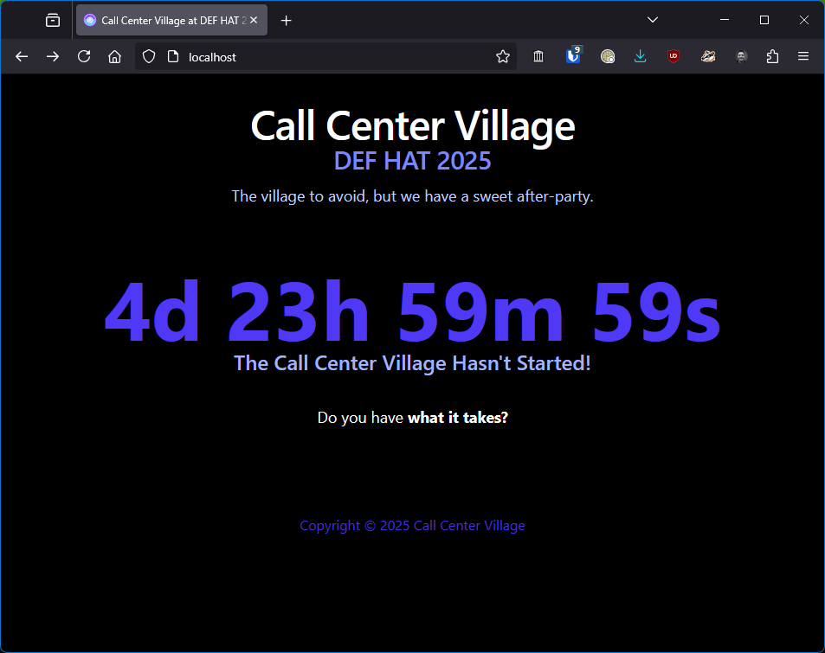Viewport: 825px width, 653px height.
Task: Close the Call Center Village tab
Action: click(254, 20)
